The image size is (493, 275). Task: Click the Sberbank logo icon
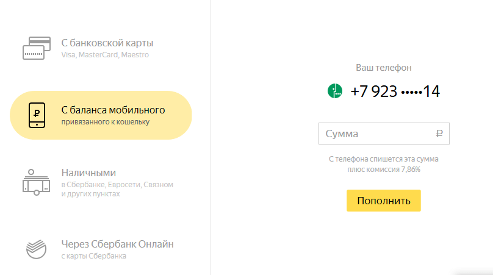tap(36, 249)
